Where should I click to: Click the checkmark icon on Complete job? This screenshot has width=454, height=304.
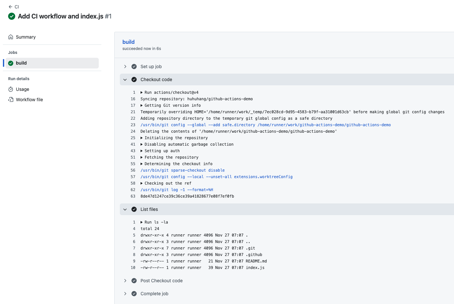(134, 294)
